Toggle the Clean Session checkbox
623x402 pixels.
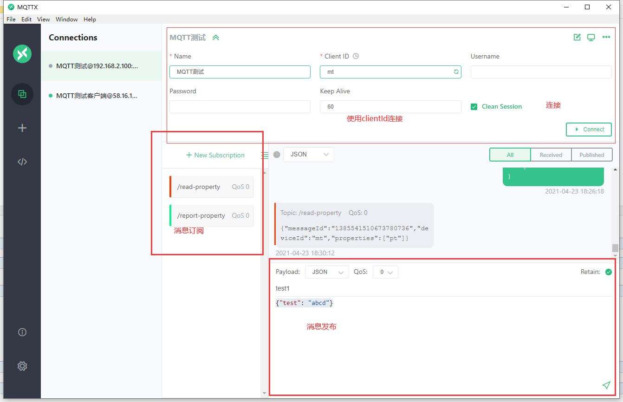(x=474, y=107)
